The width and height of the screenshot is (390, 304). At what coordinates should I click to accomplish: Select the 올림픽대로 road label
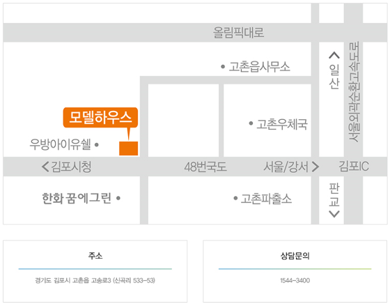pos(238,32)
